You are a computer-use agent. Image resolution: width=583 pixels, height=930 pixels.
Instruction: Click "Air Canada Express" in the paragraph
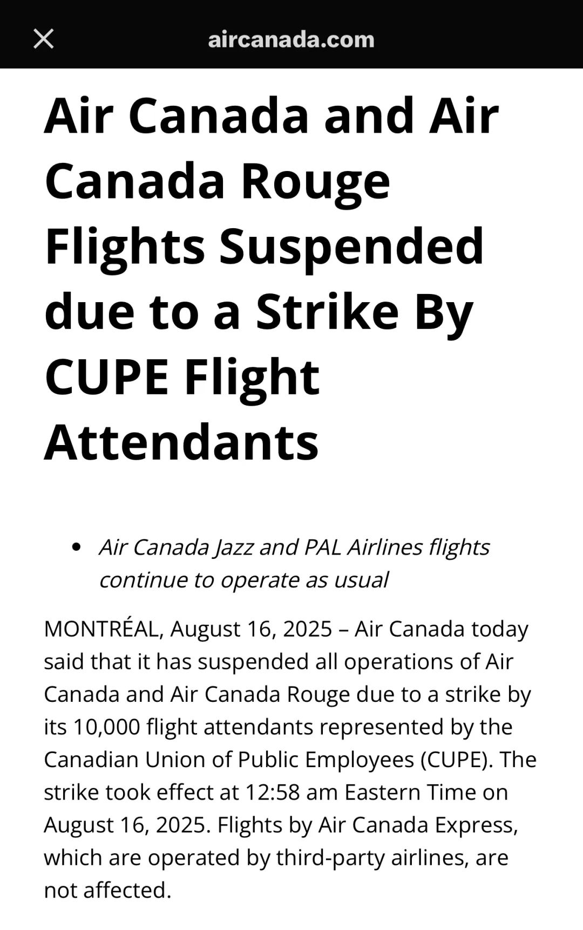417,825
